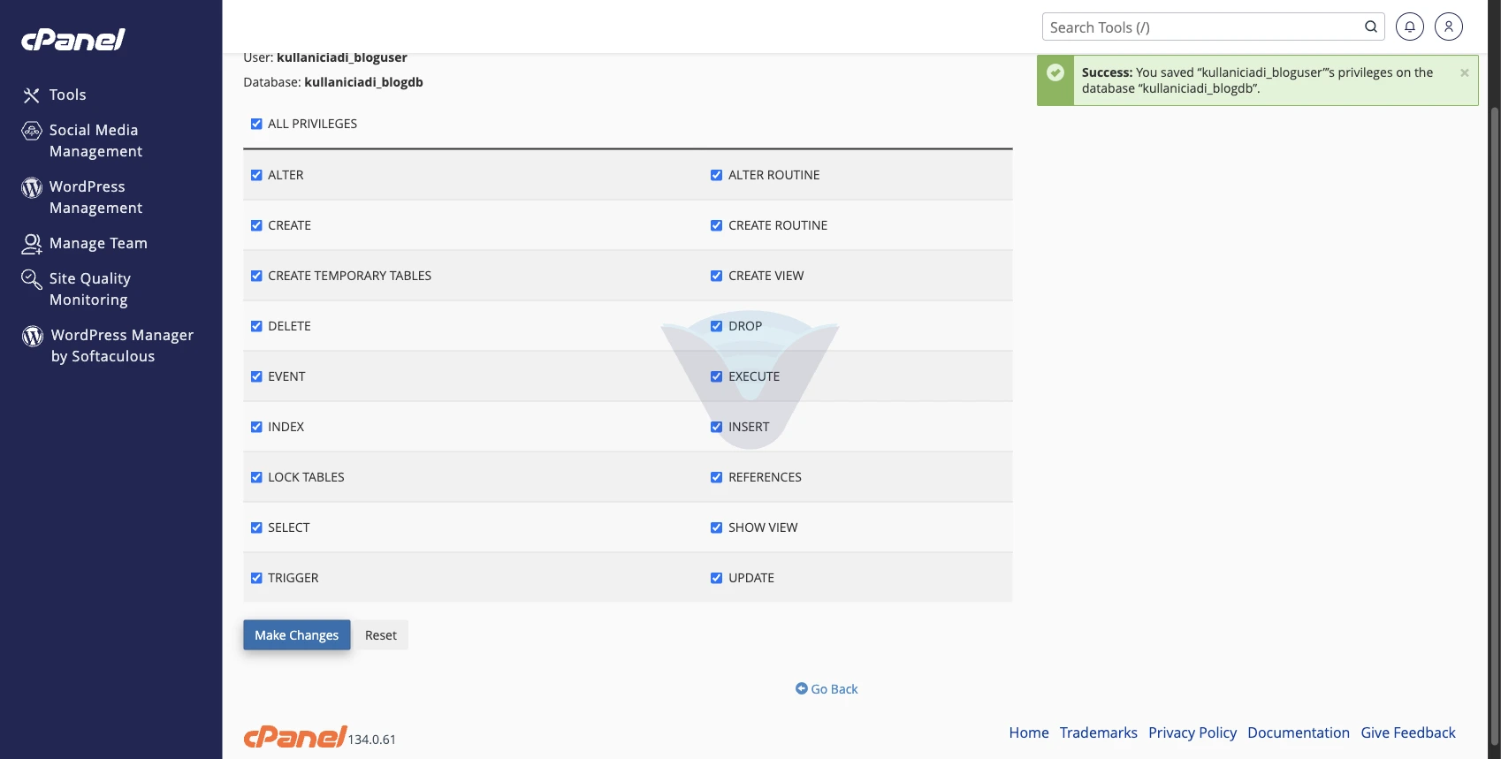Screen dimensions: 1501x759
Task: Open the Tools wrench icon
Action: tap(32, 95)
